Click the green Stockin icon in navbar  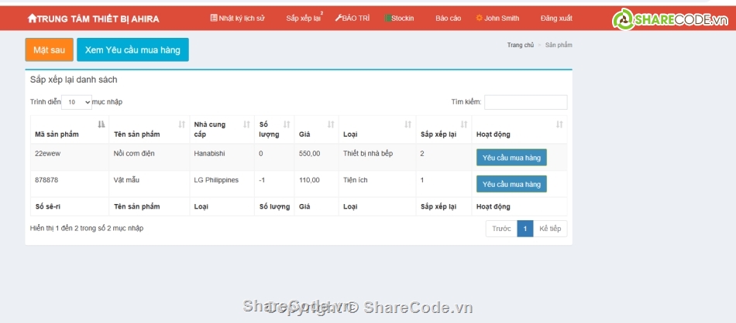[387, 18]
